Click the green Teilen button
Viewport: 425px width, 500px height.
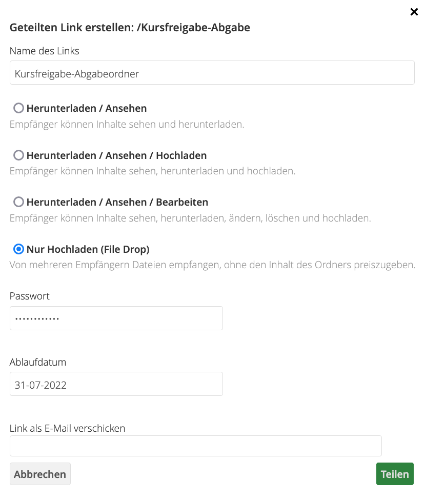(395, 473)
